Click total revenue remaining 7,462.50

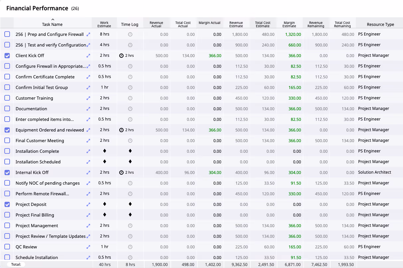[319, 265]
